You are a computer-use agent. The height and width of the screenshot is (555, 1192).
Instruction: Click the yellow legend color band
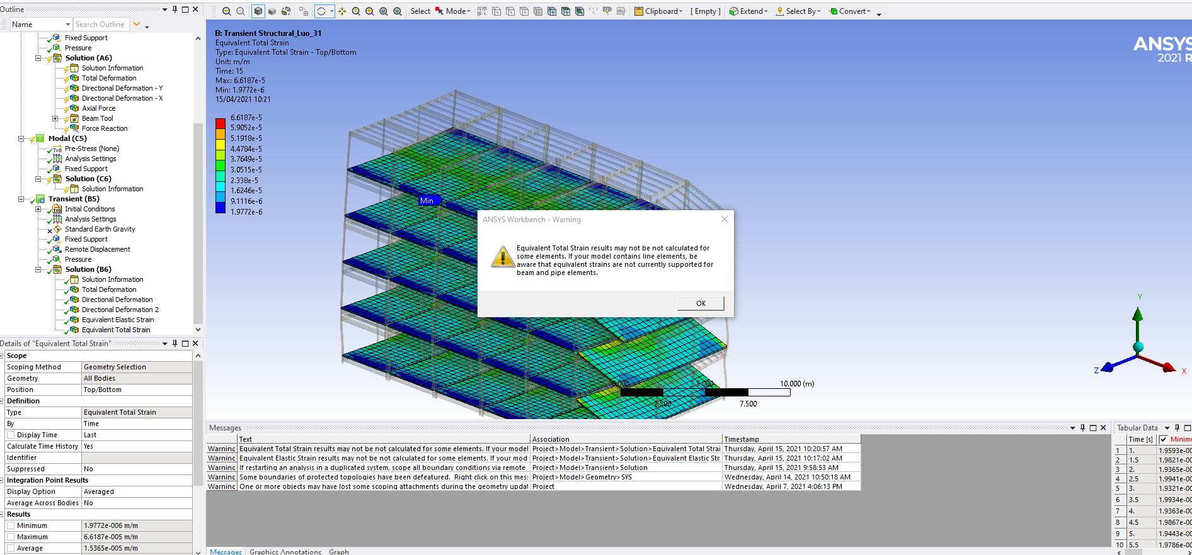tap(221, 144)
